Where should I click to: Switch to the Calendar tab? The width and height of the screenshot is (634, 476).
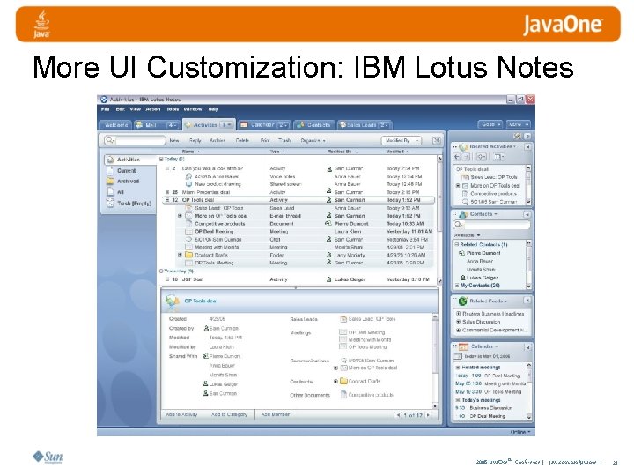point(263,125)
